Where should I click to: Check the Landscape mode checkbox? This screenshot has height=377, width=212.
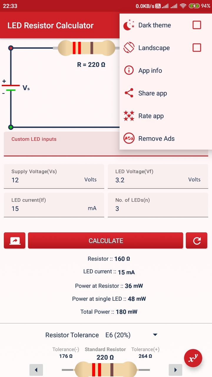tap(196, 48)
